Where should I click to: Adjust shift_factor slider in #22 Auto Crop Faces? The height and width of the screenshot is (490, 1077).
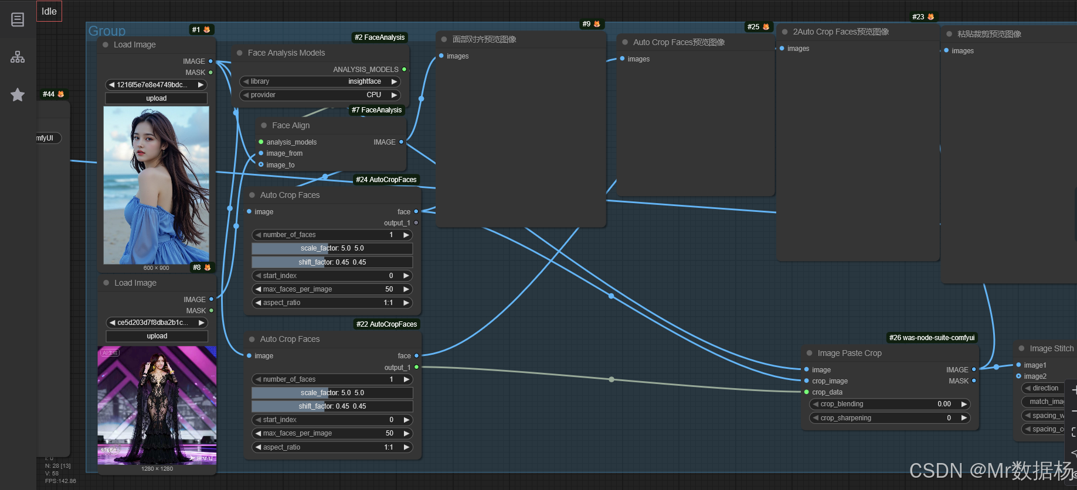coord(332,406)
